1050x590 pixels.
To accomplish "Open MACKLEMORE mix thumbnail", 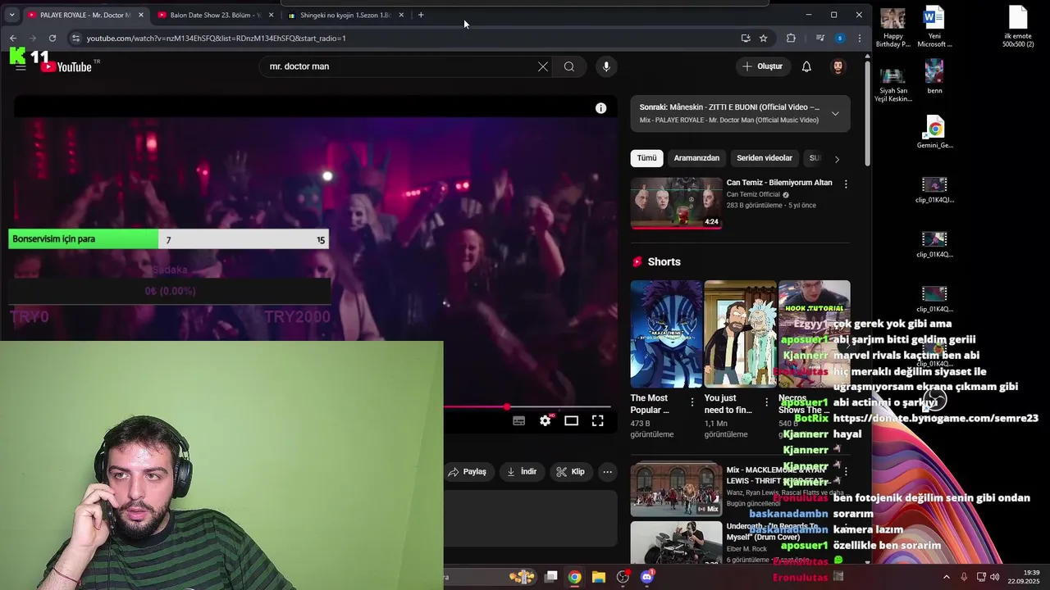I will pyautogui.click(x=676, y=489).
